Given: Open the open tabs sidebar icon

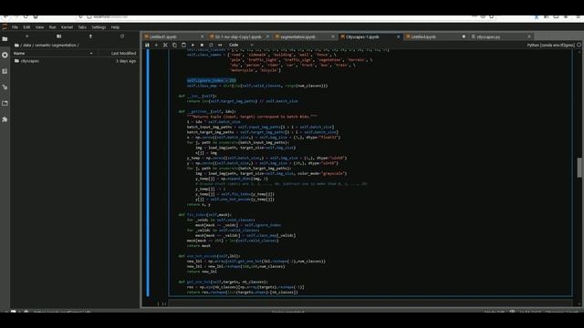Looking at the screenshot, I should [x=5, y=103].
